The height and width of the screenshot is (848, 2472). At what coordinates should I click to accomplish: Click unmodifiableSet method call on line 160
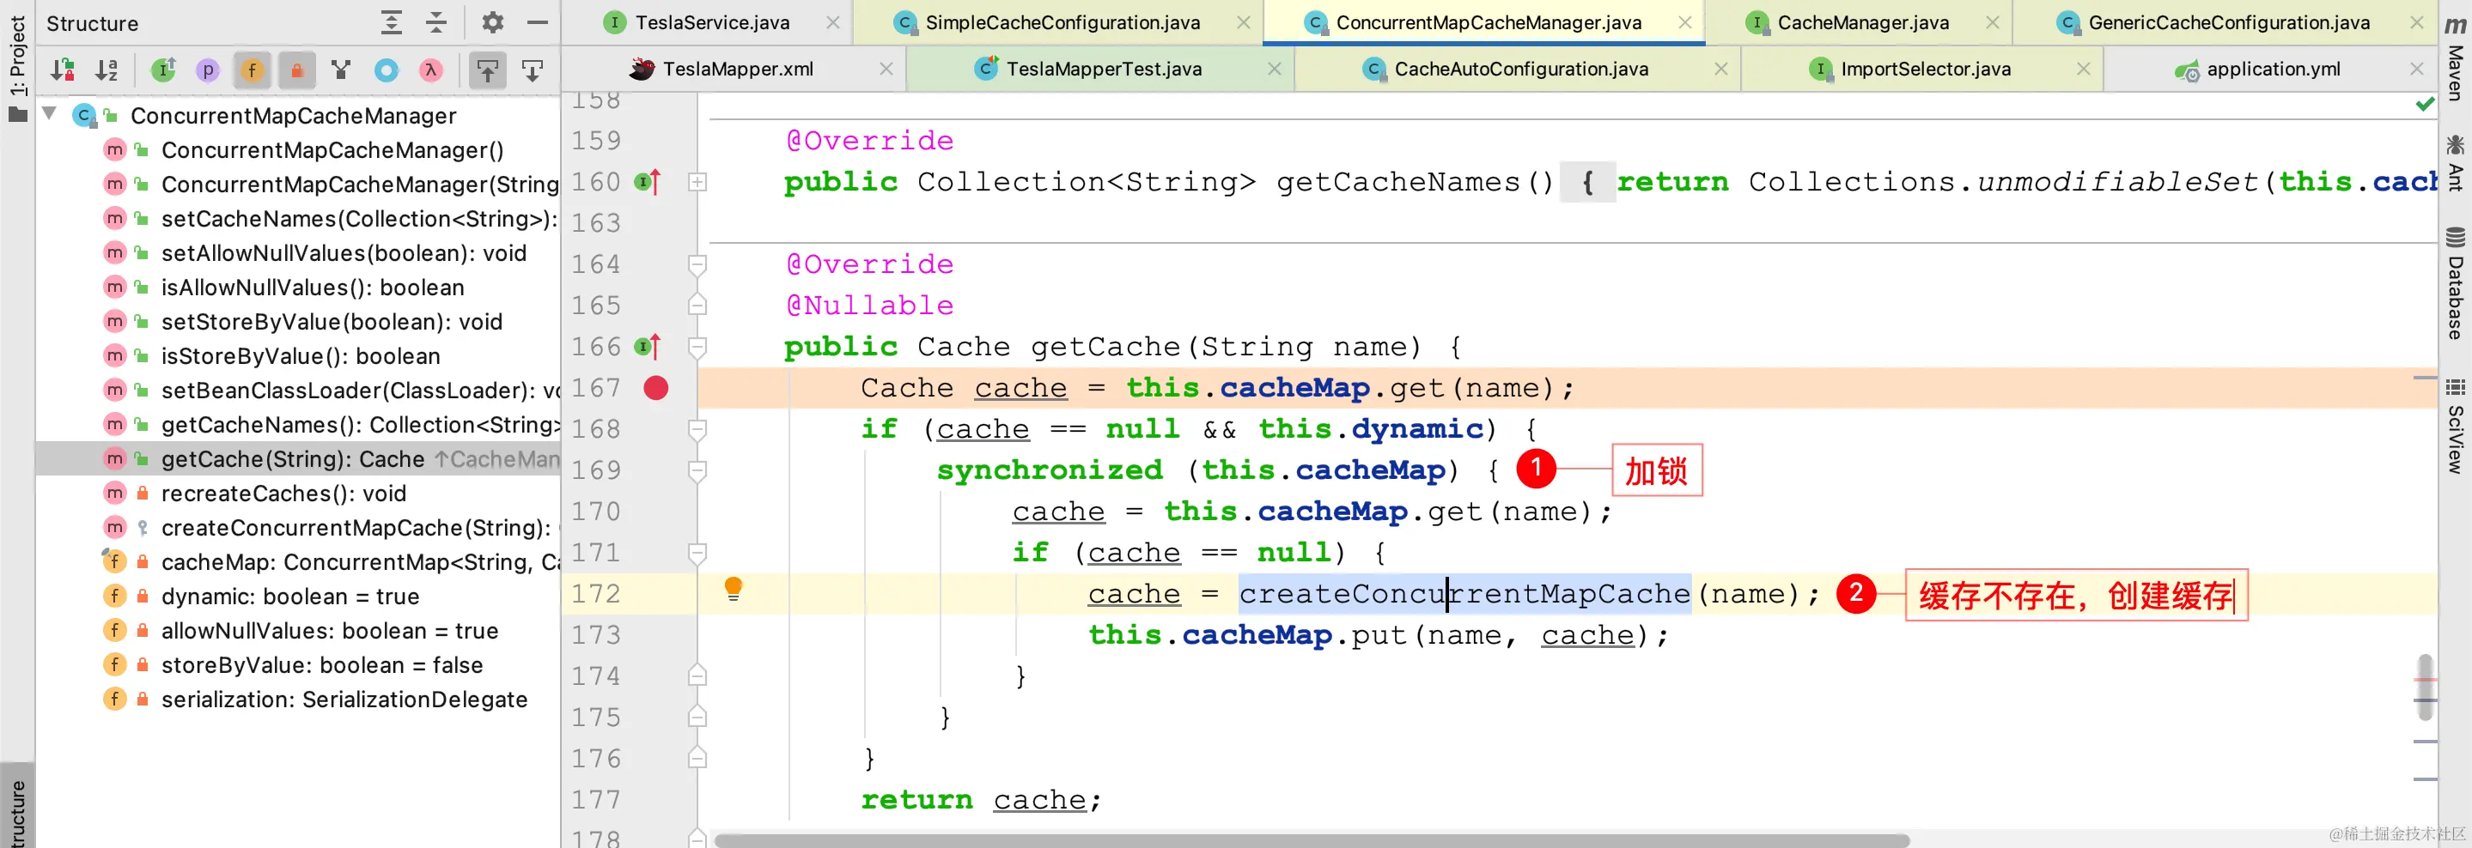[2118, 181]
